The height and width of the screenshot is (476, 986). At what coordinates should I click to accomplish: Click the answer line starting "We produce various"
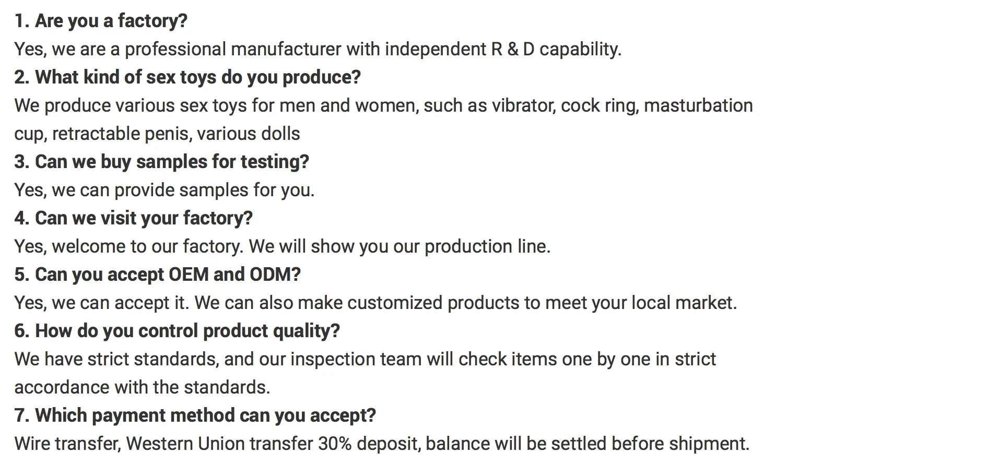383,105
